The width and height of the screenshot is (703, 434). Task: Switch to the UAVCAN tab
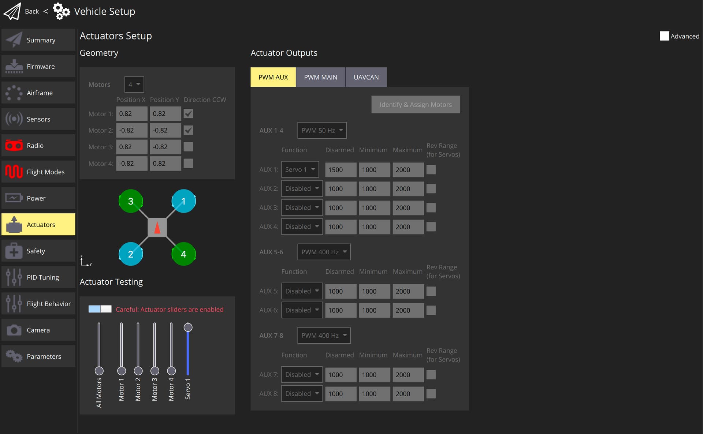(366, 77)
